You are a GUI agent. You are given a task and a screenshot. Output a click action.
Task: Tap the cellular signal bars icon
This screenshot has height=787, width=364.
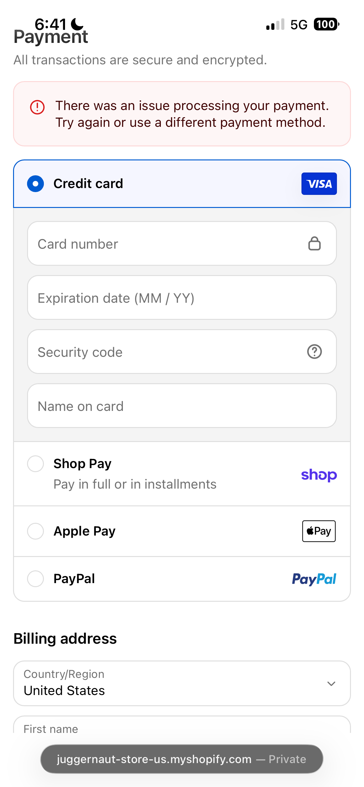pos(275,24)
